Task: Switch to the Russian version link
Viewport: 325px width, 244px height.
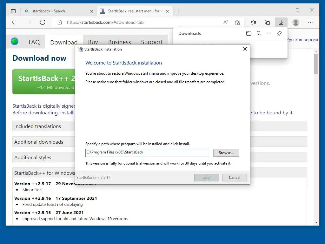Action: click(x=302, y=40)
